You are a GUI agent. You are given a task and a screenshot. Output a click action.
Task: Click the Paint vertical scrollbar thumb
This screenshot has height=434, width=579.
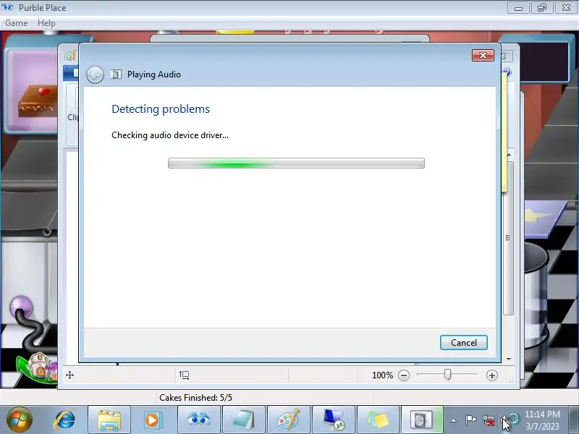(509, 238)
